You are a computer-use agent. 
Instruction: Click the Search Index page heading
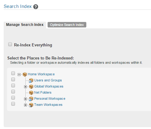[x=18, y=6]
